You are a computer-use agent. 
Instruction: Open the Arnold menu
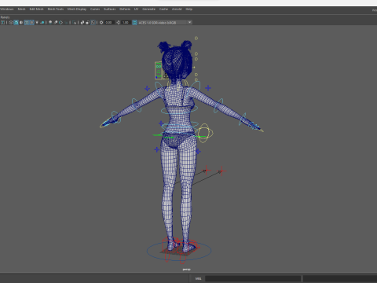point(177,9)
